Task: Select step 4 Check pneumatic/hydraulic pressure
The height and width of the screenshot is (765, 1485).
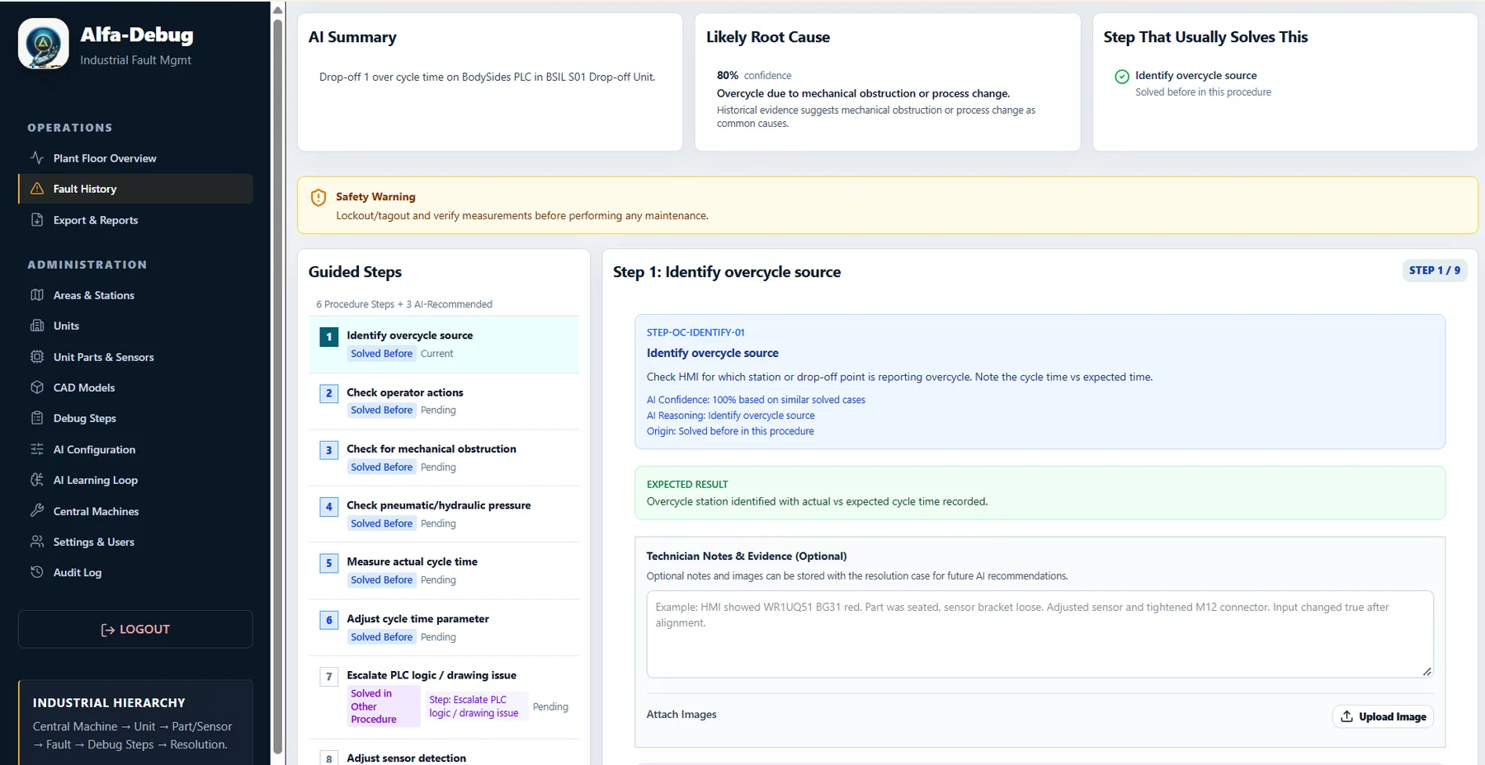Action: coord(444,514)
